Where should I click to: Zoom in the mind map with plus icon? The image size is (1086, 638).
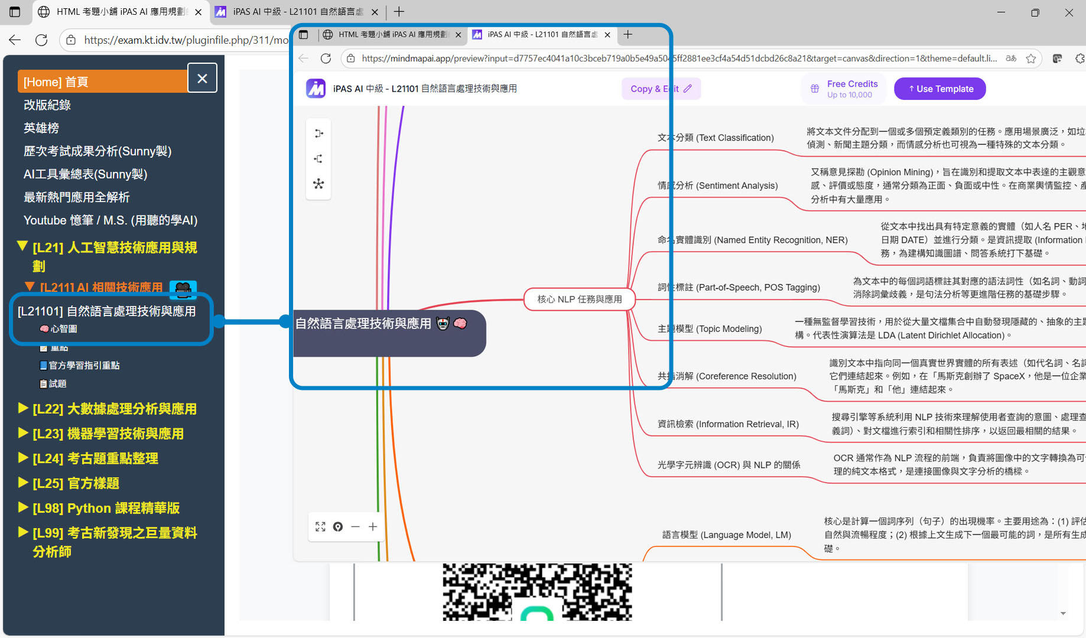pyautogui.click(x=373, y=526)
